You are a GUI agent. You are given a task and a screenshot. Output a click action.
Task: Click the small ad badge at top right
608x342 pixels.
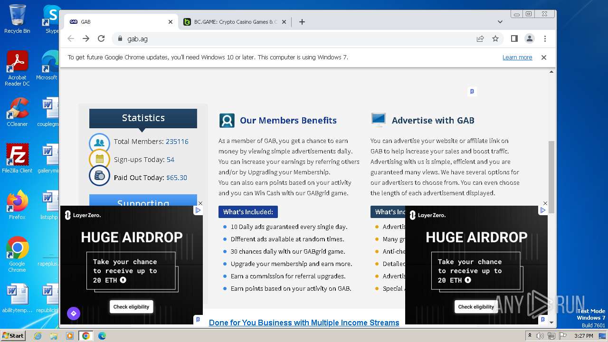coord(472,91)
